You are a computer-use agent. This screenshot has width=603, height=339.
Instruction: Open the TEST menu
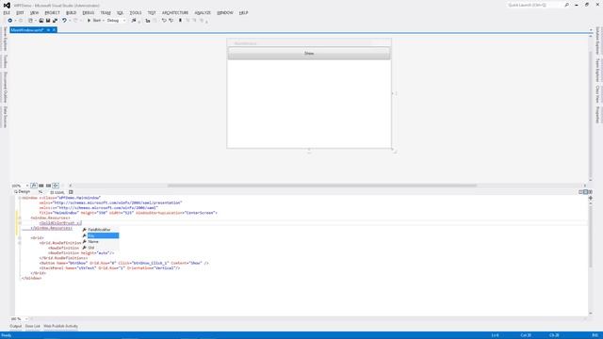point(152,12)
